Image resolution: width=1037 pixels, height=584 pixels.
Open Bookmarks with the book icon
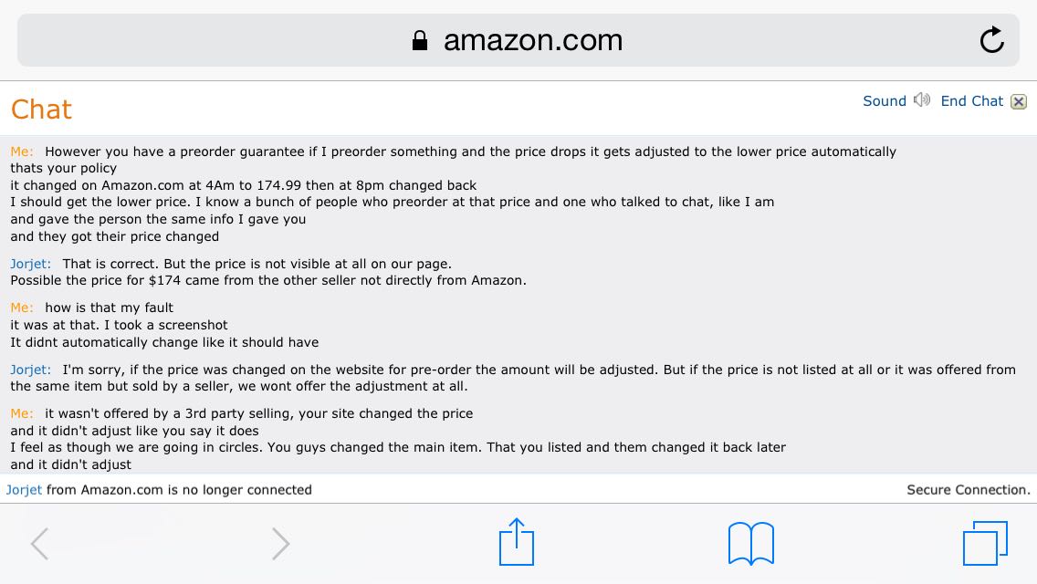(750, 544)
